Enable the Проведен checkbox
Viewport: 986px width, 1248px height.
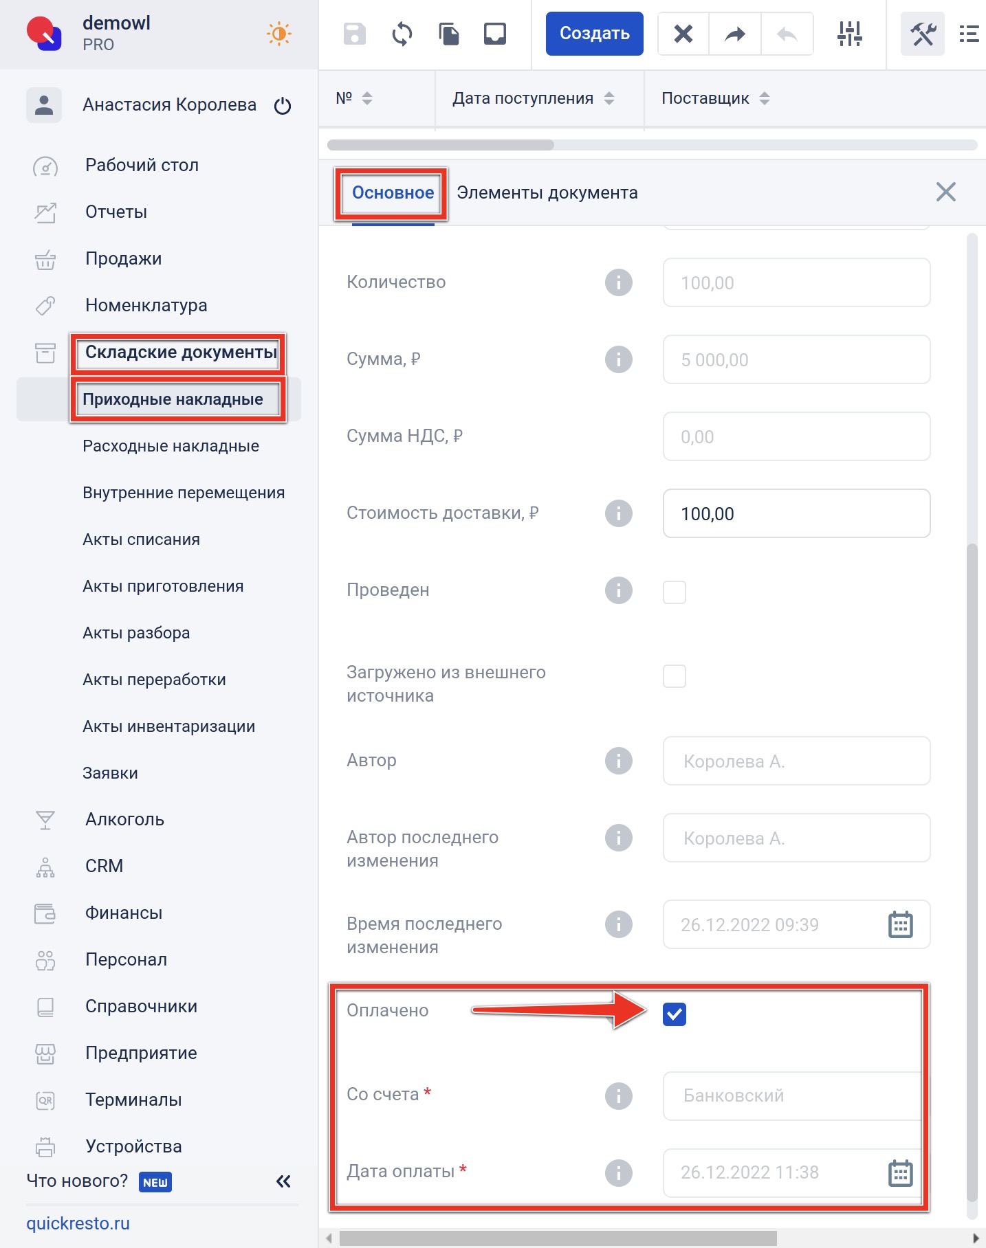tap(675, 592)
